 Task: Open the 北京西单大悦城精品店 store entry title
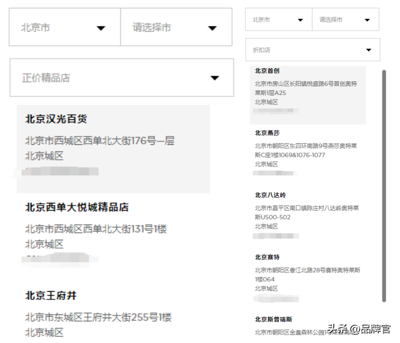(x=77, y=207)
